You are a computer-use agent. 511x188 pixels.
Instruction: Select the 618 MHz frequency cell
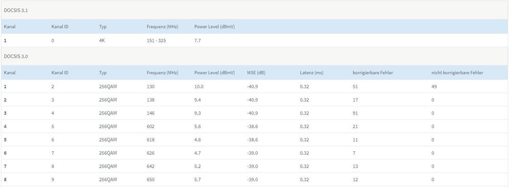tap(151, 140)
